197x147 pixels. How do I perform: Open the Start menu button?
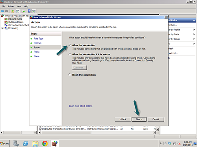[x=5, y=143]
